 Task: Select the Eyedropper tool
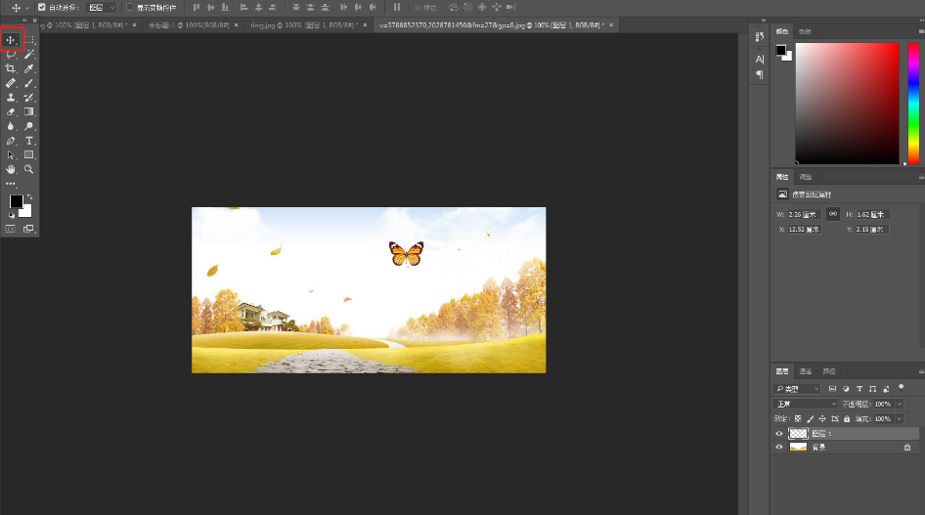[x=29, y=68]
